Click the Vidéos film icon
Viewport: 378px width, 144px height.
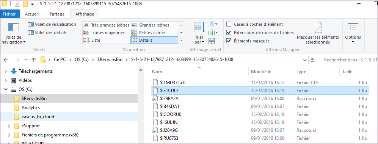click(x=13, y=80)
